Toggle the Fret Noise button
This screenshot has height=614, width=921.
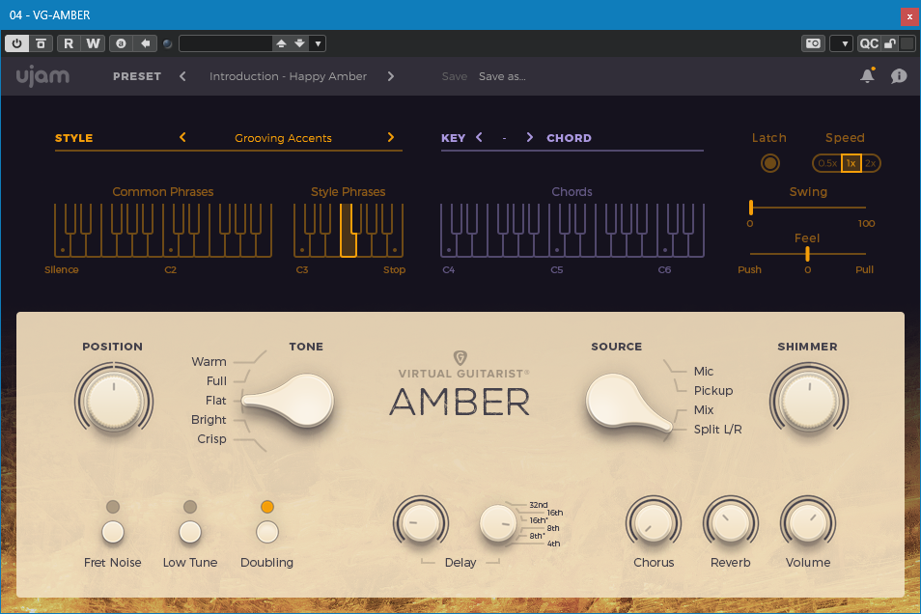(x=113, y=531)
